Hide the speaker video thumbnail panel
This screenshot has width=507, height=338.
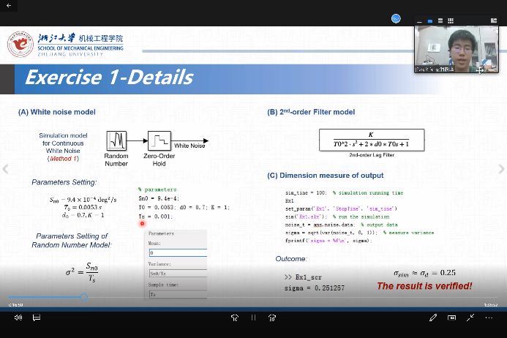pos(420,21)
